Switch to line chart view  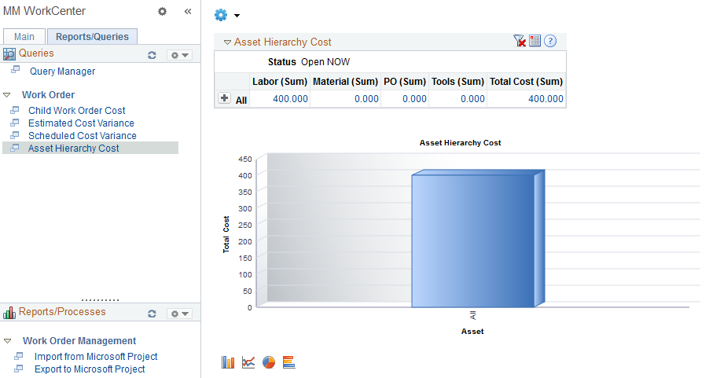coord(248,362)
